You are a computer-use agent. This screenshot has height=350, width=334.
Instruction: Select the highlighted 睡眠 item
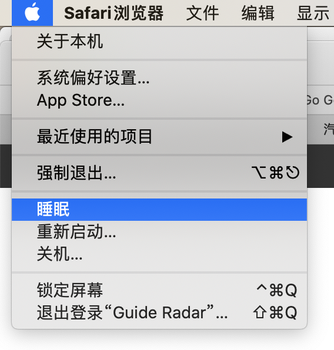[x=159, y=210]
